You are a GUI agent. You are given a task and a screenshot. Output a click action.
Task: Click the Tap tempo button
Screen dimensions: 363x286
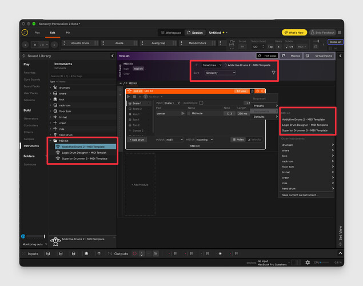click(270, 46)
